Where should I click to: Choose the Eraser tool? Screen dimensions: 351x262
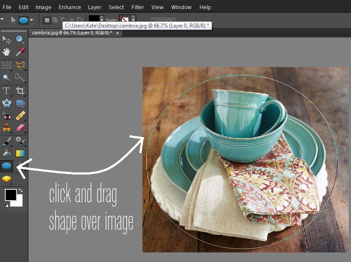(20, 128)
